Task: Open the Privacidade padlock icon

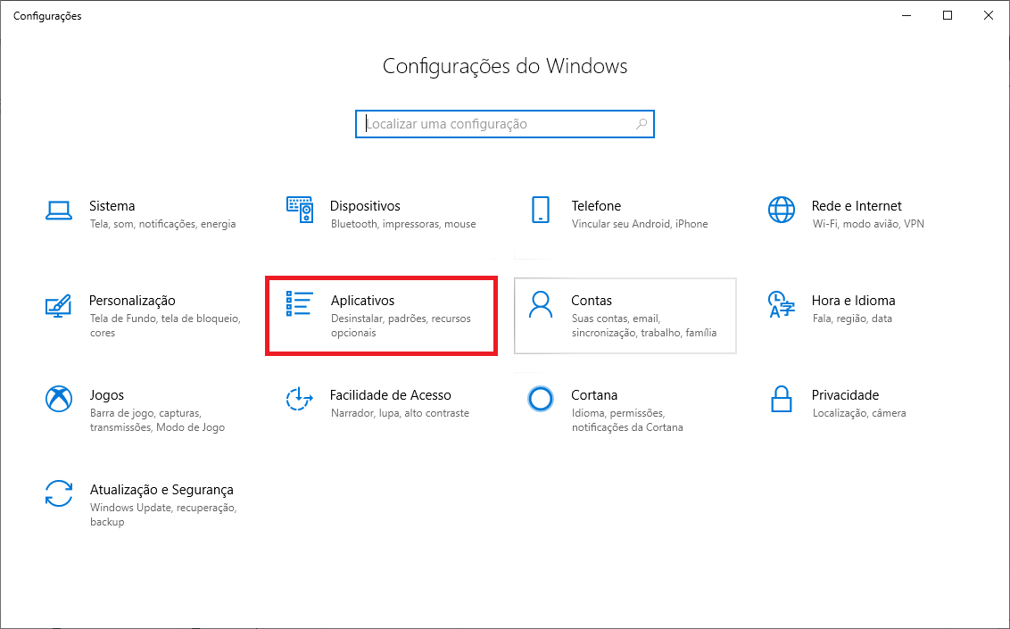Action: tap(781, 399)
